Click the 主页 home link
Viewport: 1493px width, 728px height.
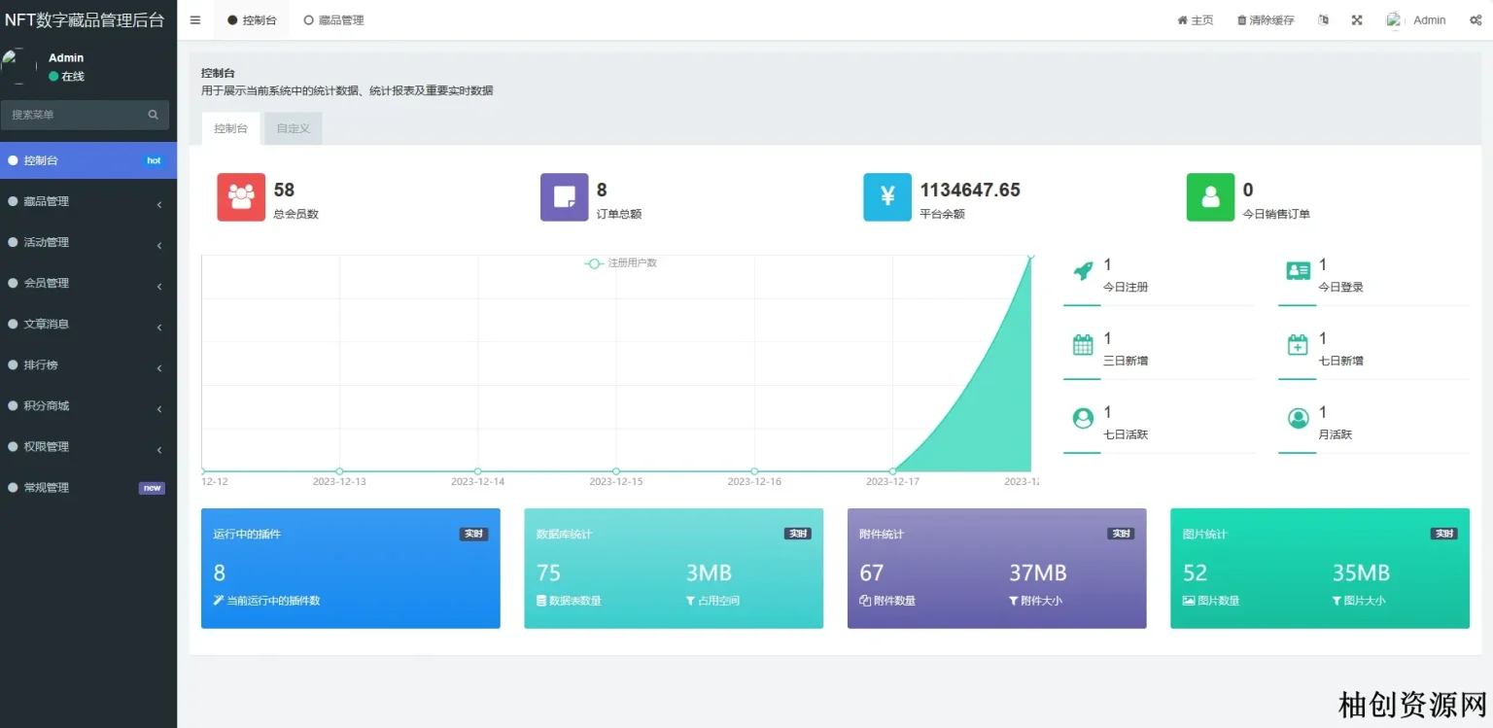[1196, 20]
